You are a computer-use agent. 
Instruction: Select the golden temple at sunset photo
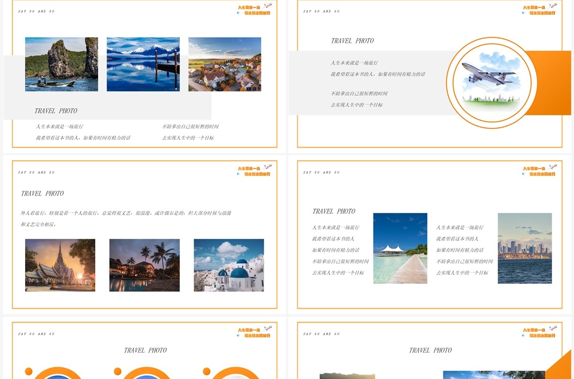(x=60, y=265)
